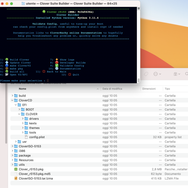Screen dimensions: 188x188
Task: Select the Clover_r5153.pkg.md5 document icon
Action: [16, 174]
